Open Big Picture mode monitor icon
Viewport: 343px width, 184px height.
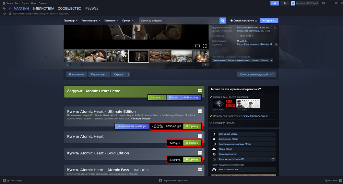click(323, 3)
